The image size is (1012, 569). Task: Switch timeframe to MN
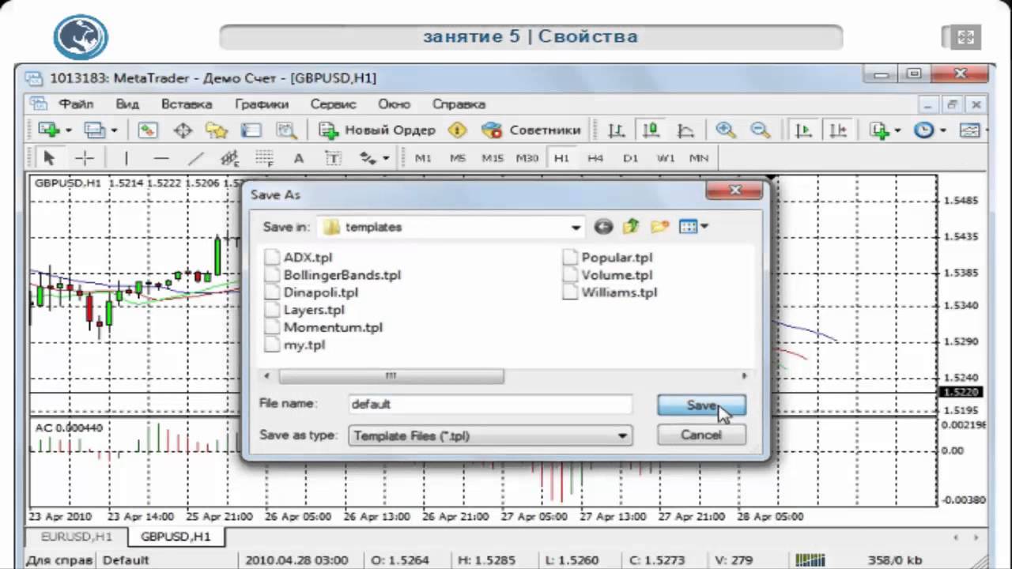[x=699, y=158]
